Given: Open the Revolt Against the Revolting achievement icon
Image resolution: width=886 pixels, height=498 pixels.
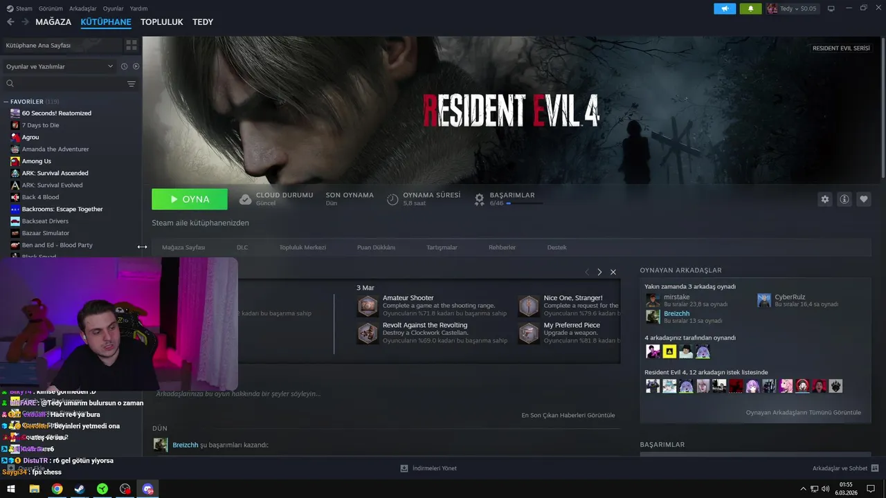Looking at the screenshot, I should [x=368, y=333].
